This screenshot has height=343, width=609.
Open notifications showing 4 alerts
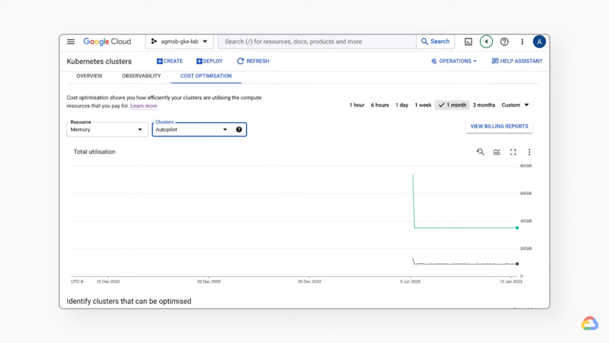[485, 42]
